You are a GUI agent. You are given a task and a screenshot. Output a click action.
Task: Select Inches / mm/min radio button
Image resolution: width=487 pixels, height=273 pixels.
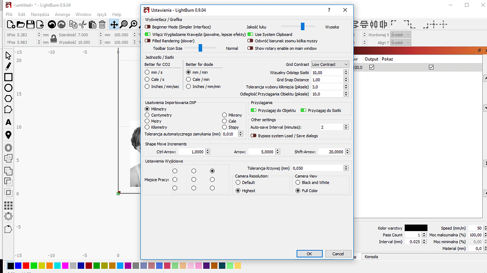coord(189,87)
